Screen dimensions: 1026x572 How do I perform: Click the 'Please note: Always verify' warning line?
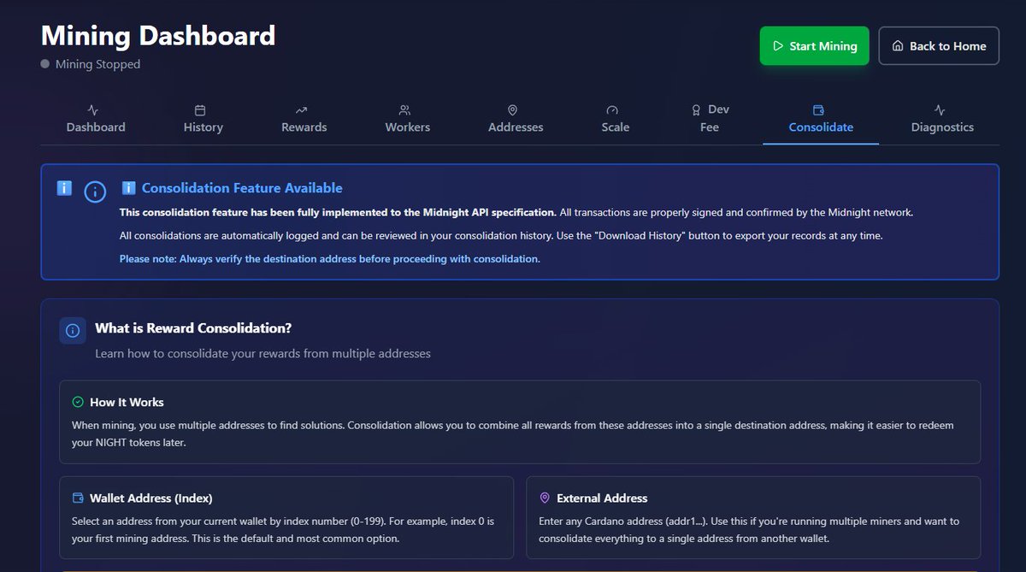point(330,258)
